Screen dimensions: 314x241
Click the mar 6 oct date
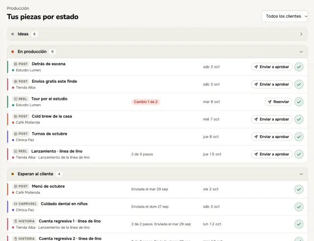coord(211,102)
